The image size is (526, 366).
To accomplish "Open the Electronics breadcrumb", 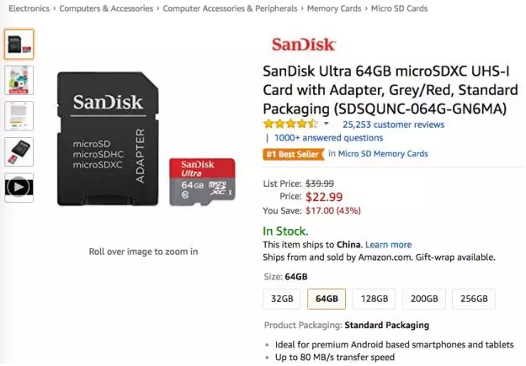I will pyautogui.click(x=29, y=8).
